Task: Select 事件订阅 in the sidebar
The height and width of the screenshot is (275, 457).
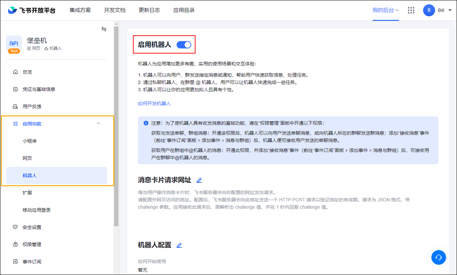Action: (32, 262)
